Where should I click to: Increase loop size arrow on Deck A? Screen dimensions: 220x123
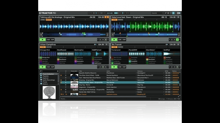(108, 40)
